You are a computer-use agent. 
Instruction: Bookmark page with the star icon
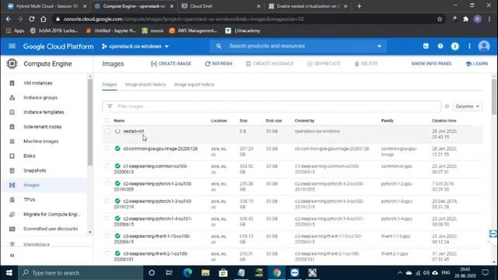pyautogui.click(x=440, y=19)
